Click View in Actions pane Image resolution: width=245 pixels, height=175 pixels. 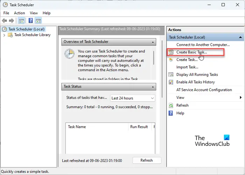coord(180,97)
